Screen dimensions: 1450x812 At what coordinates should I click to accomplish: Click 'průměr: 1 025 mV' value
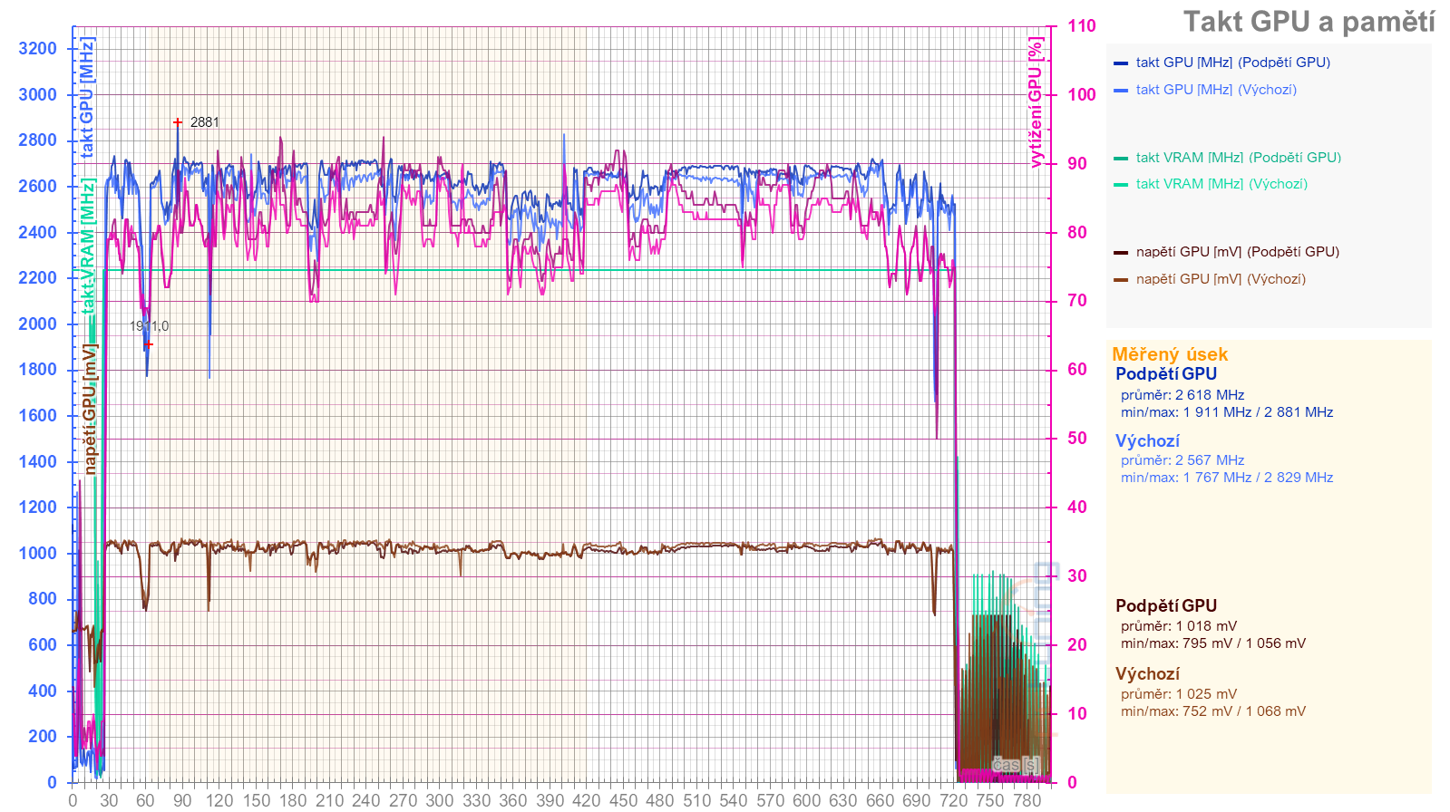[x=1179, y=694]
